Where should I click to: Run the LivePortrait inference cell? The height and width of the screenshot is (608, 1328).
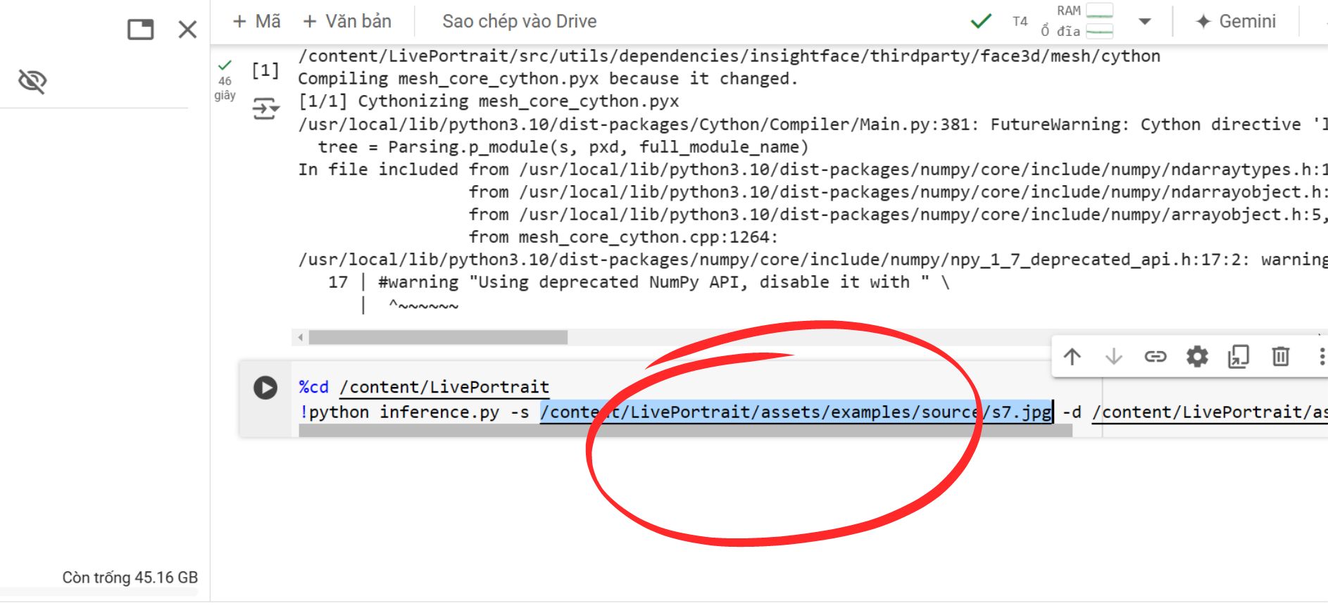point(265,387)
